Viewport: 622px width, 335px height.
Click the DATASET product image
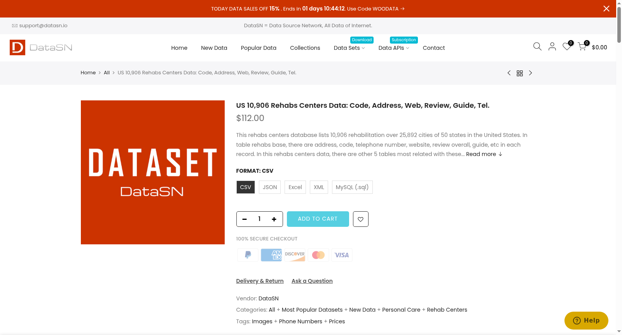[x=153, y=172]
